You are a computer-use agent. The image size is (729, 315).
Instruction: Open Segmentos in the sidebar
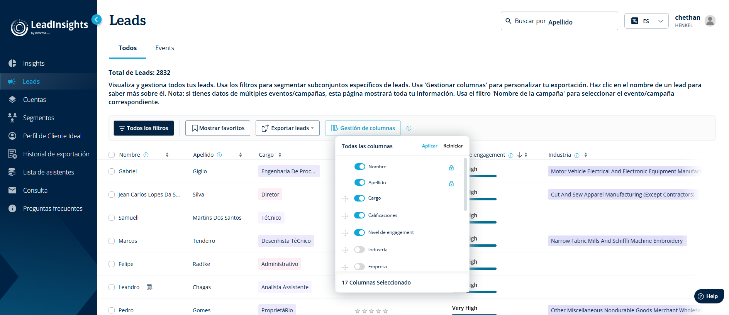click(39, 118)
